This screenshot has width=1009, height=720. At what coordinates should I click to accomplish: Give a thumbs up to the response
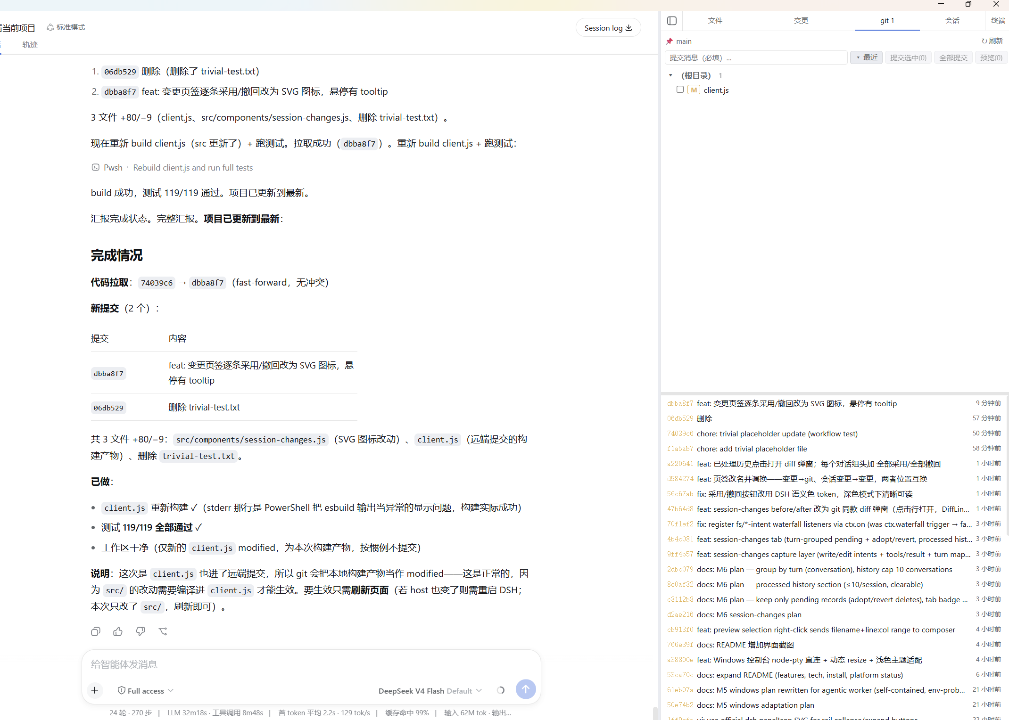[x=118, y=631]
